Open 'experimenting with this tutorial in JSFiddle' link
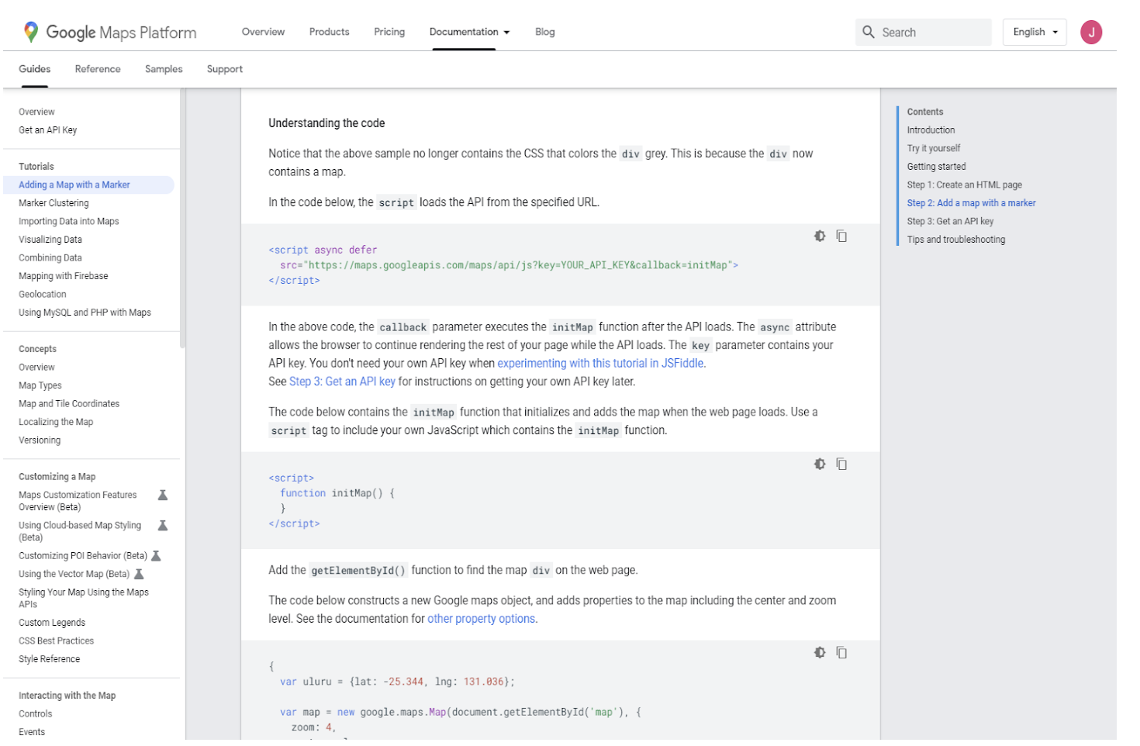The width and height of the screenshot is (1140, 746). click(600, 364)
